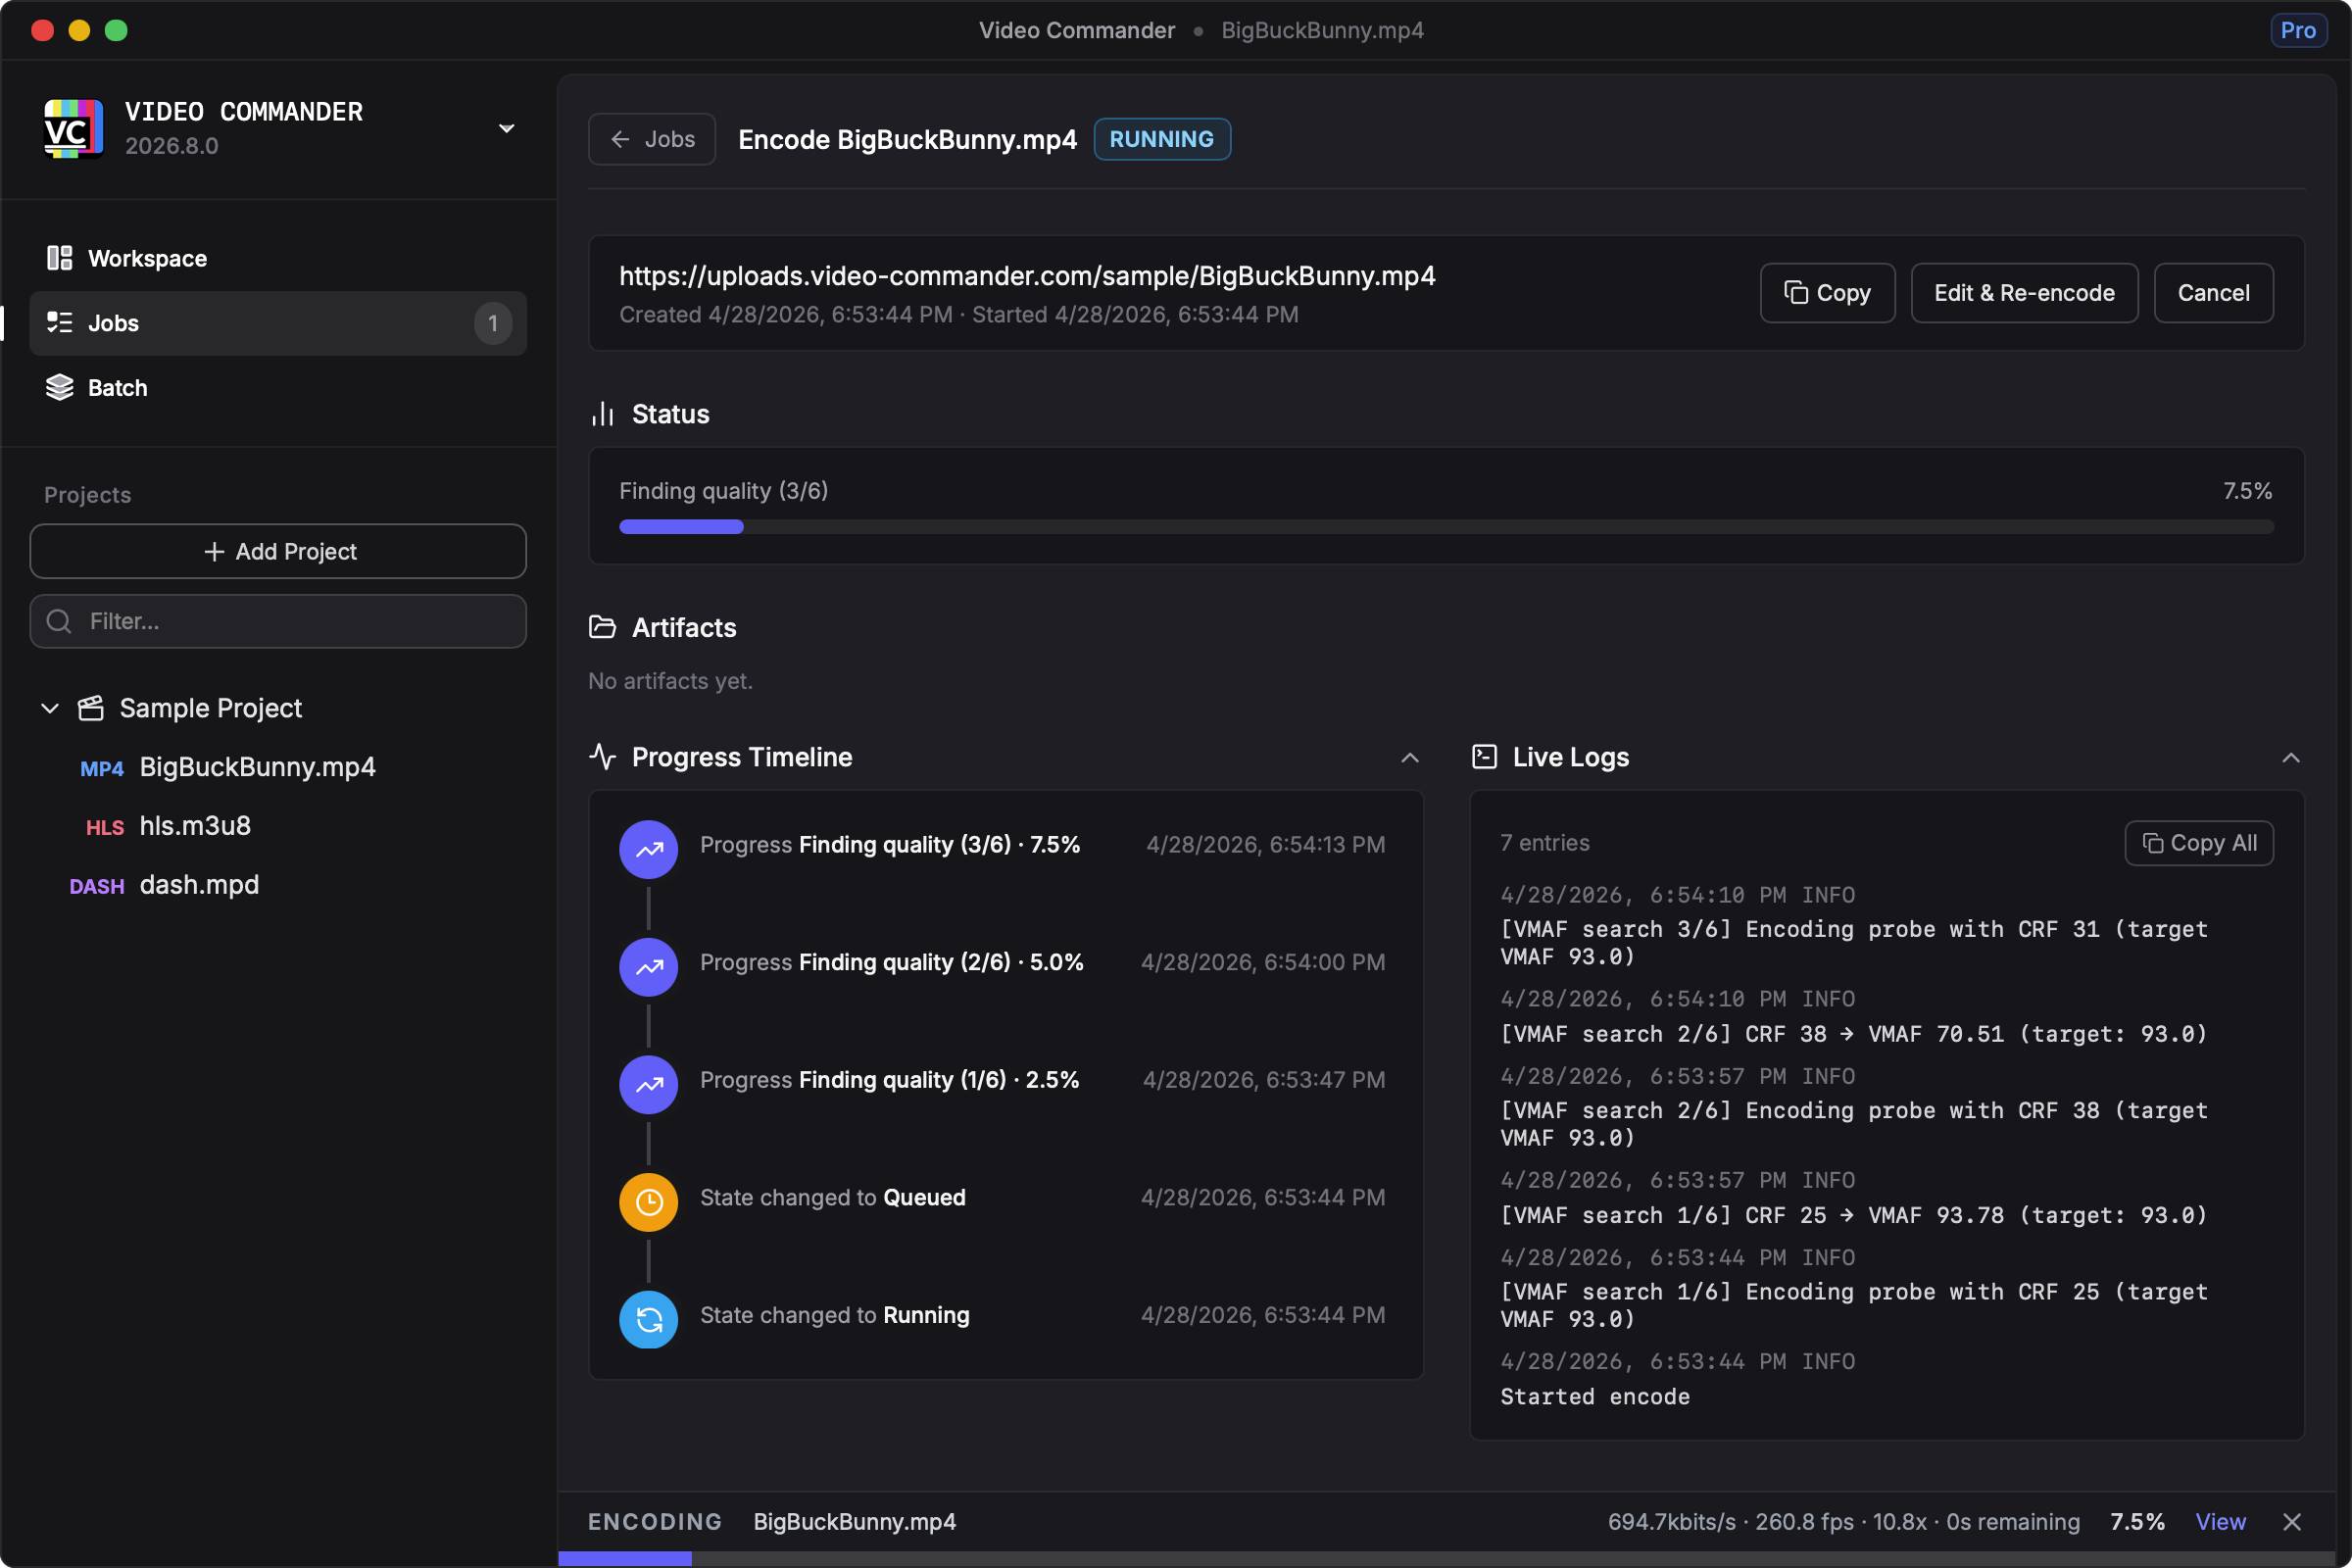Click the Sample Project clapperboard icon
This screenshot has width=2352, height=1568.
[x=91, y=708]
